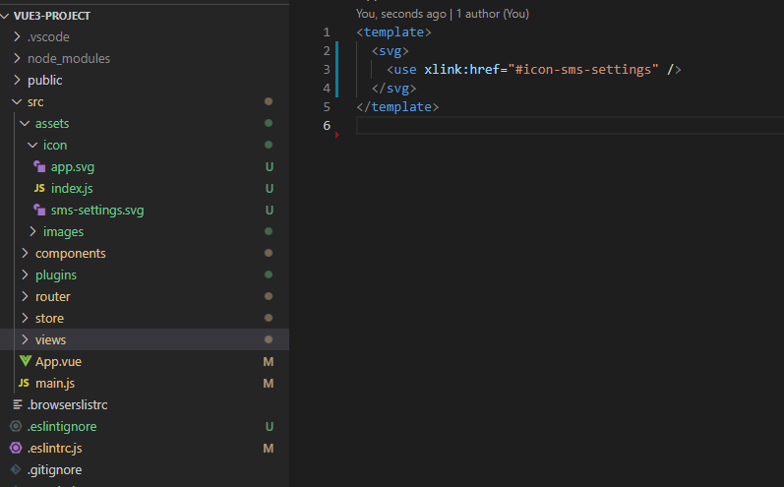Screen dimensions: 784x487
Task: Click the JS icon beside main.js
Action: point(24,383)
